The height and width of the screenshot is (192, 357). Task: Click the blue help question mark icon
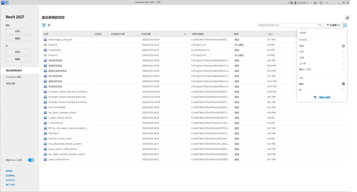click(321, 3)
